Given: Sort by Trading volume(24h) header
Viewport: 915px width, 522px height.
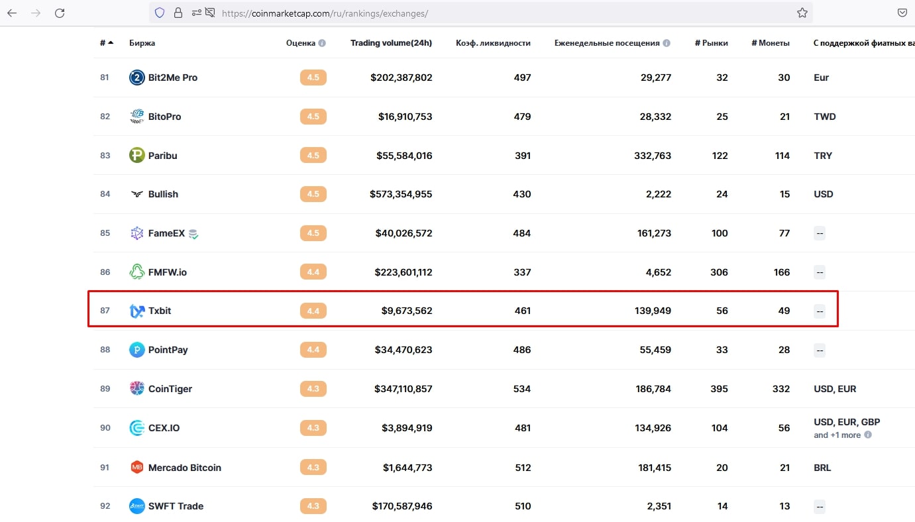Looking at the screenshot, I should click(391, 43).
